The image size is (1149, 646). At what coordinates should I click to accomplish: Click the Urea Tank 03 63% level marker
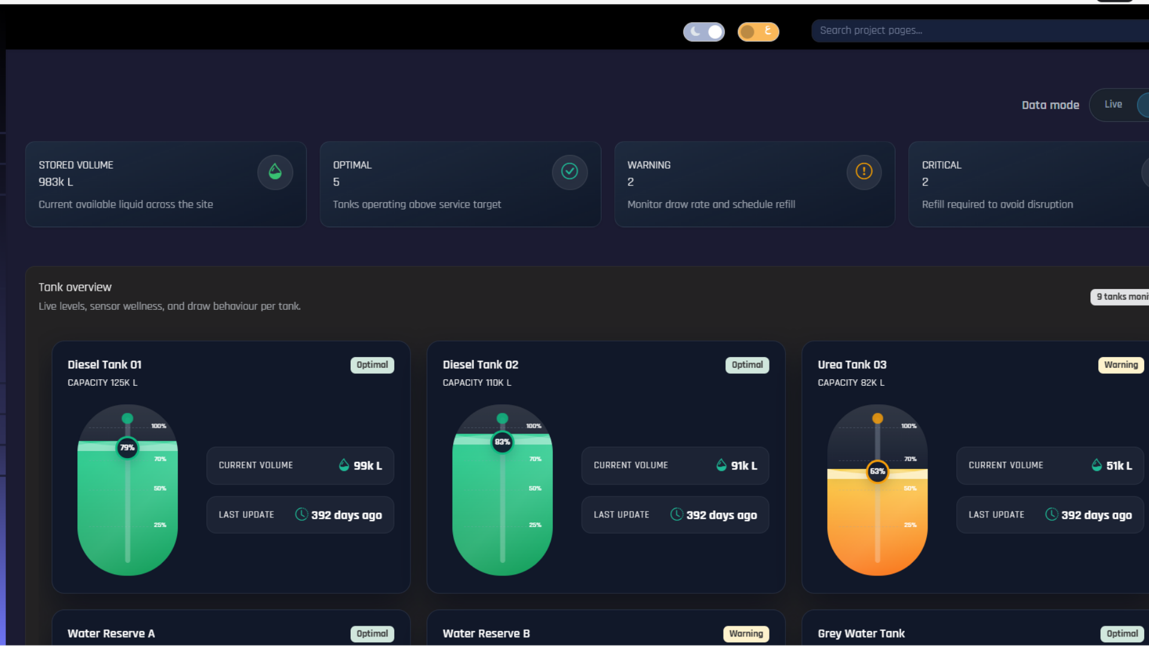(877, 471)
